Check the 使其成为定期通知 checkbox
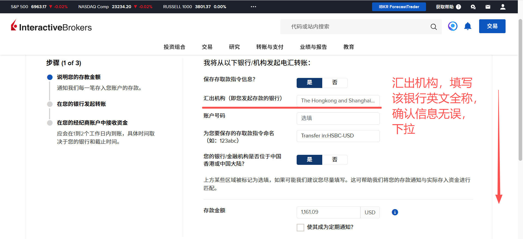Screen dimensions: 523x239 pos(300,227)
